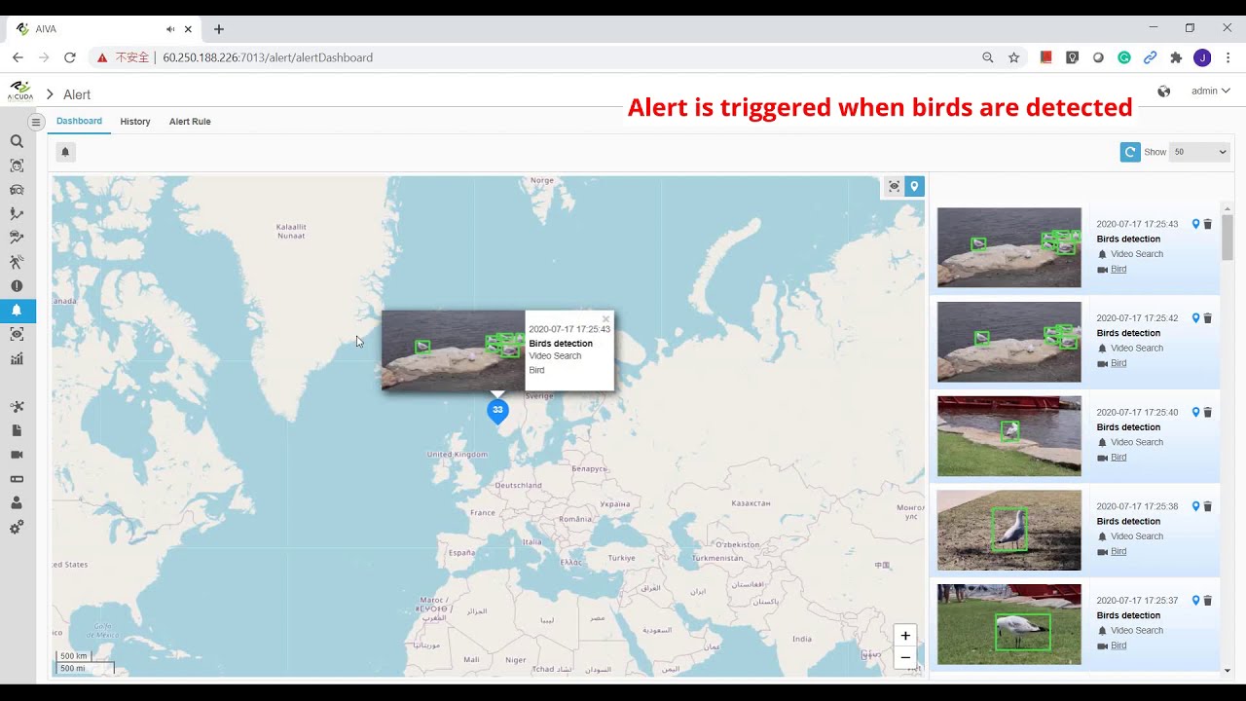Open the seagull thumbnail of 17:25:38 alert
The image size is (1246, 701).
pyautogui.click(x=1009, y=530)
